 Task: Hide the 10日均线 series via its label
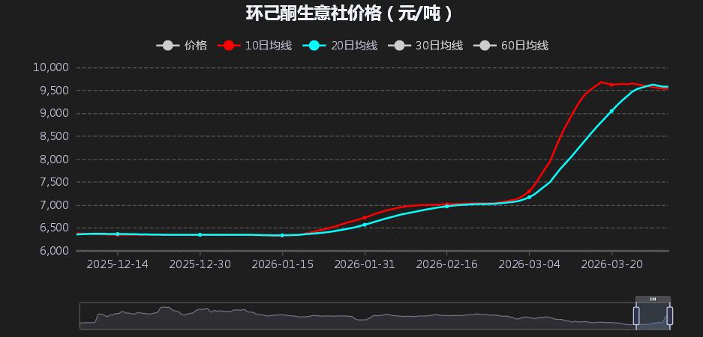tap(268, 46)
